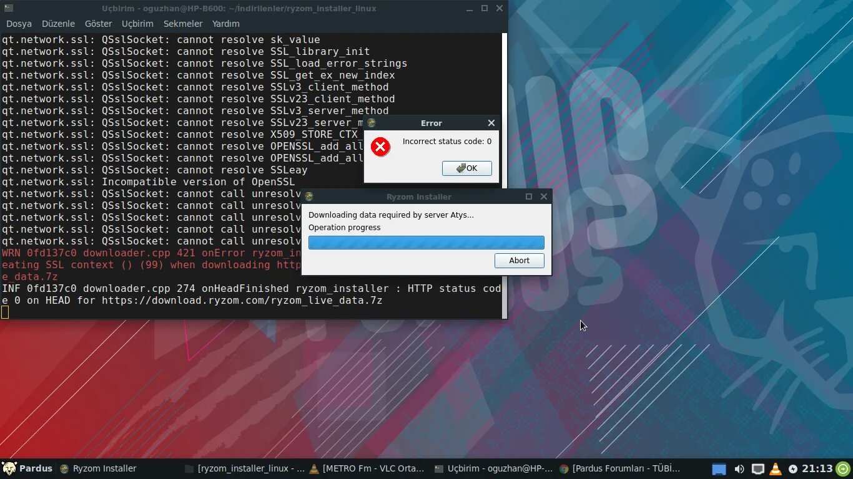Click OK in the Error dialog
This screenshot has height=479, width=853.
(x=467, y=168)
